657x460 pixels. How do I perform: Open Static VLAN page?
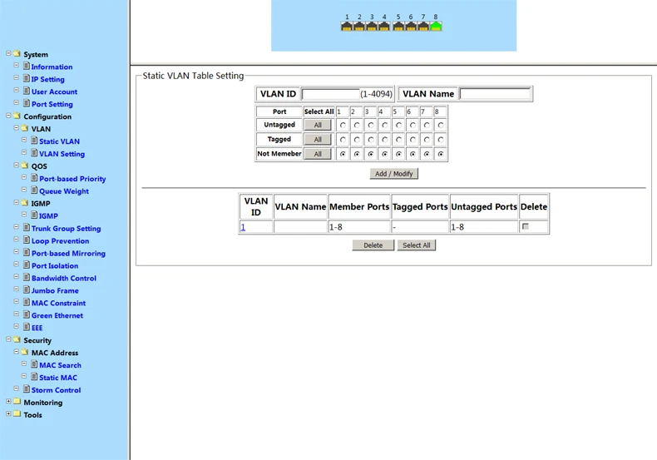[60, 141]
